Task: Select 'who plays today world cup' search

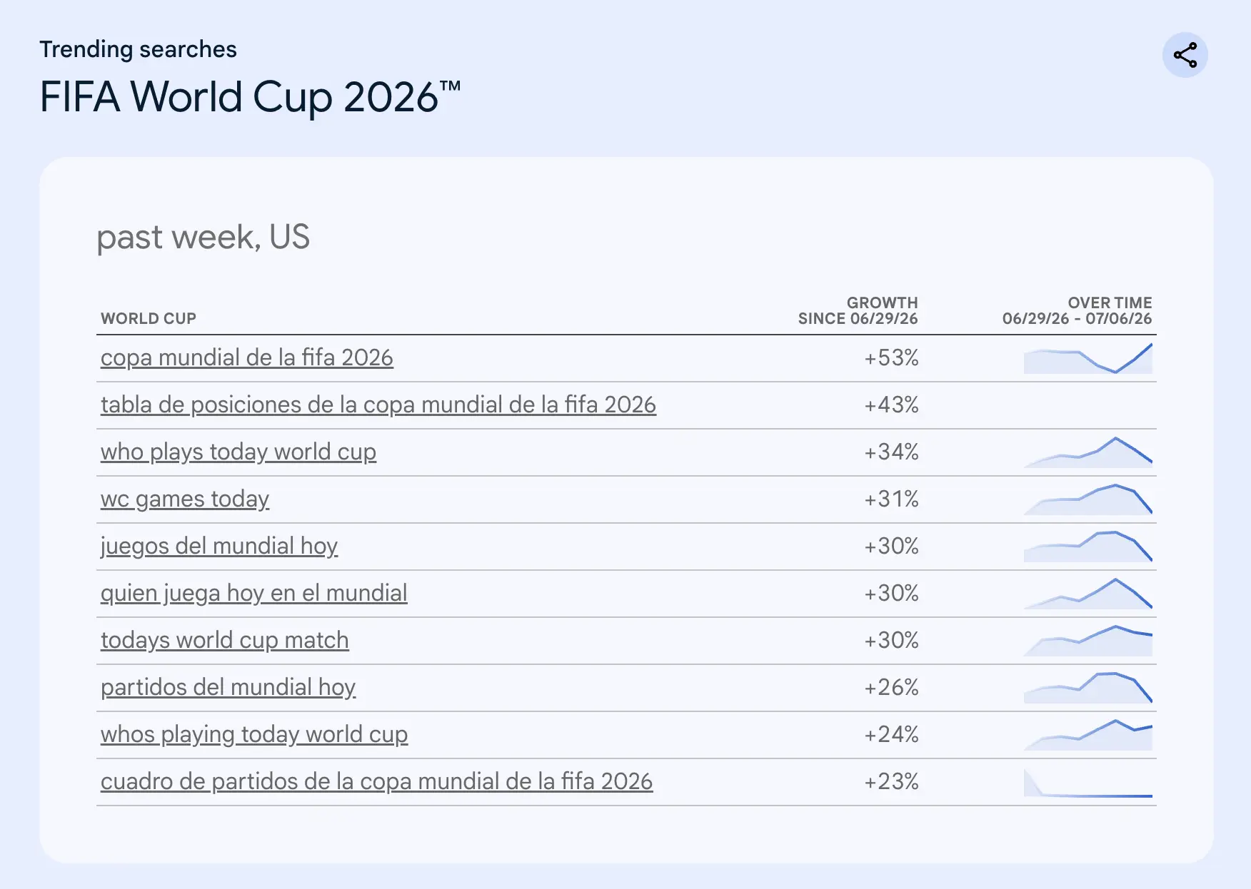Action: coord(238,452)
